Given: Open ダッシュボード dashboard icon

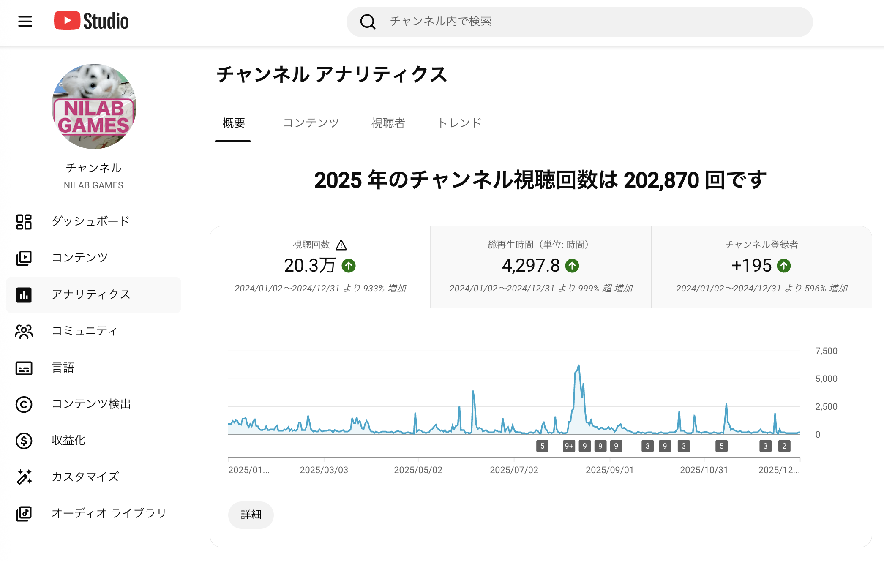Looking at the screenshot, I should pyautogui.click(x=24, y=222).
